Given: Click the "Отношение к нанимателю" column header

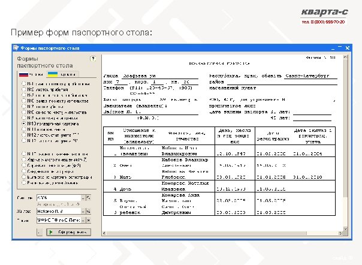Looking at the screenshot, I should point(139,136).
